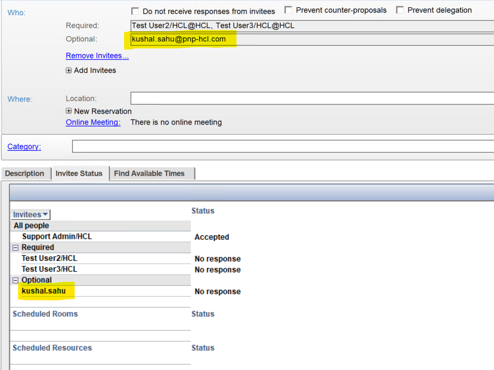Click the Remove Invitees link
The image size is (494, 370).
[97, 56]
